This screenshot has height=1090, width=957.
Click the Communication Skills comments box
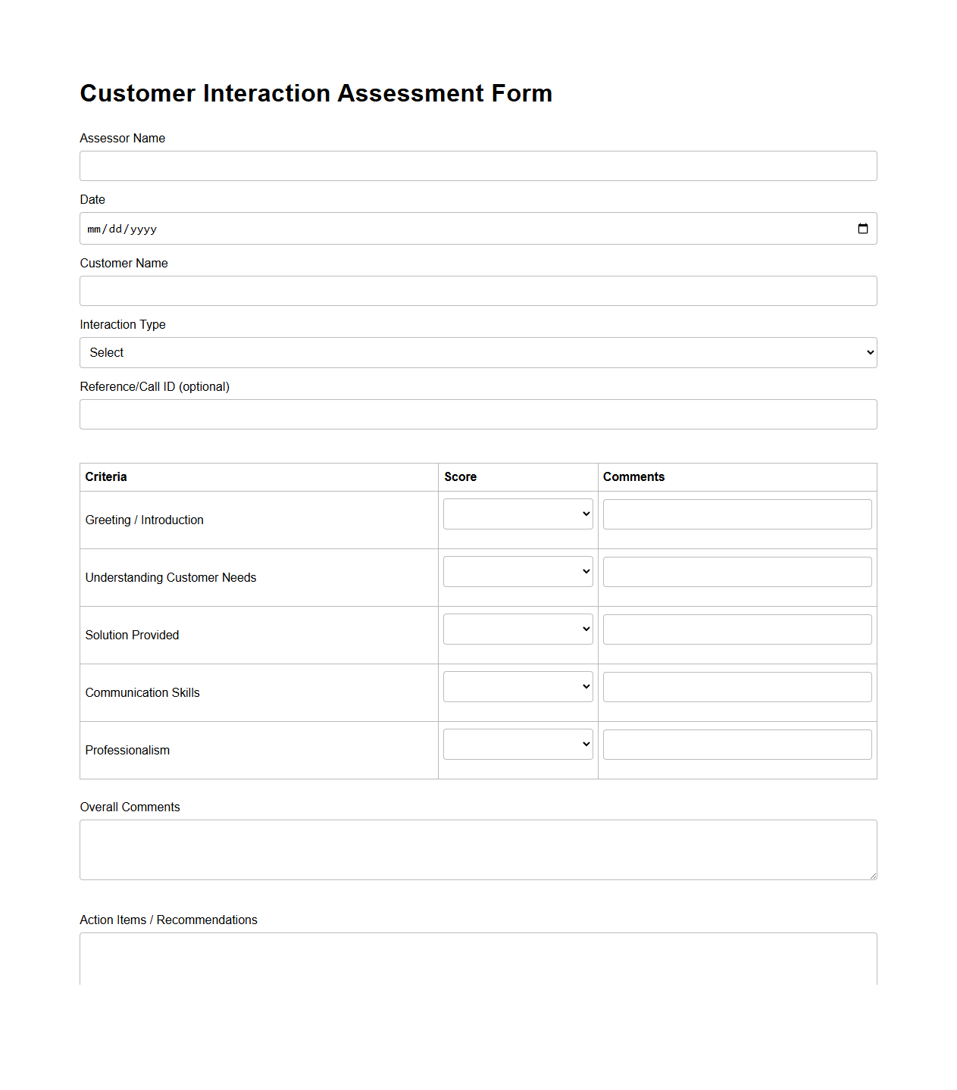click(737, 686)
